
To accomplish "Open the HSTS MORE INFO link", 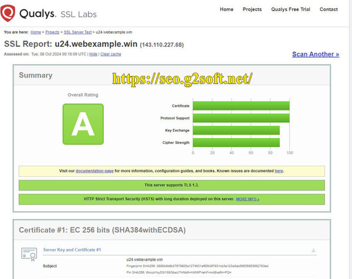I will 248,199.
